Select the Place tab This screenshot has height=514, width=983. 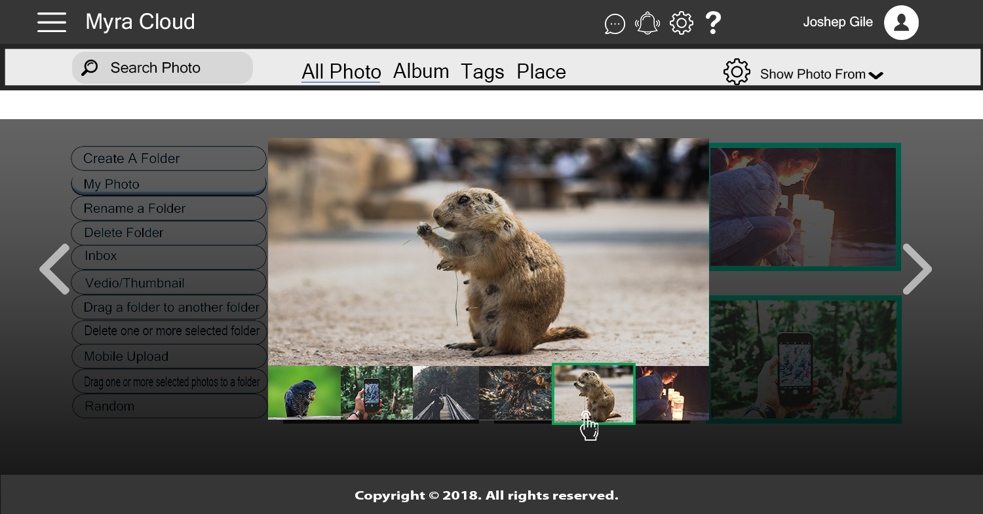541,71
